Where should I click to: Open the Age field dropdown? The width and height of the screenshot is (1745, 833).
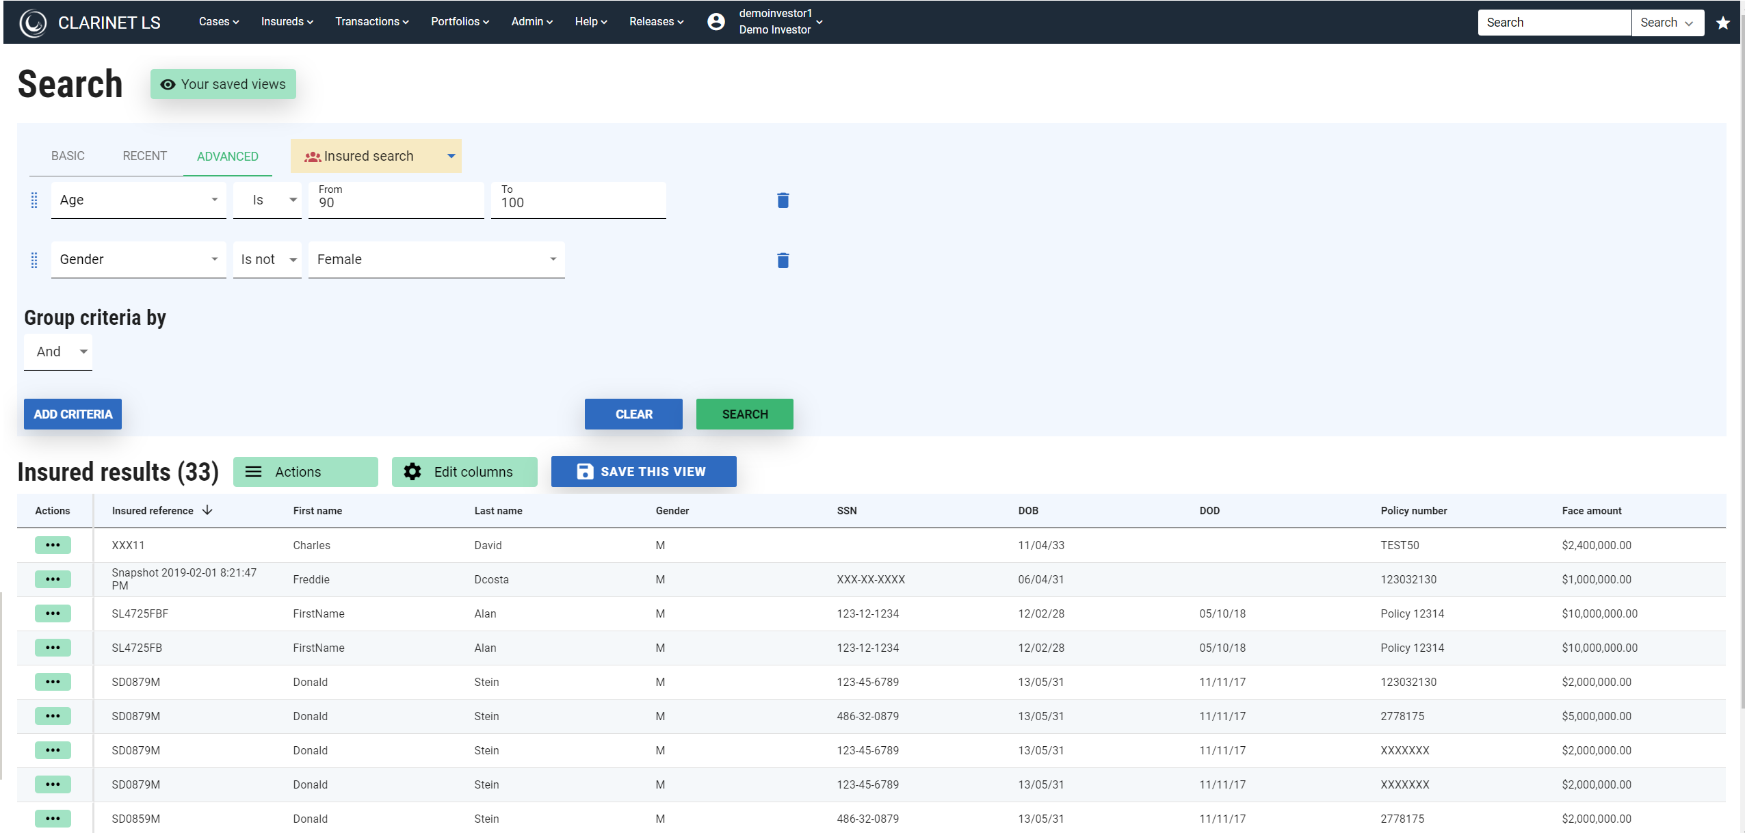[139, 200]
